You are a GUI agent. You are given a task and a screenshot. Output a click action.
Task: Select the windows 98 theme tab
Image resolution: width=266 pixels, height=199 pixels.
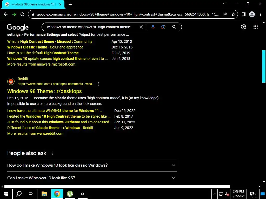[33, 4]
